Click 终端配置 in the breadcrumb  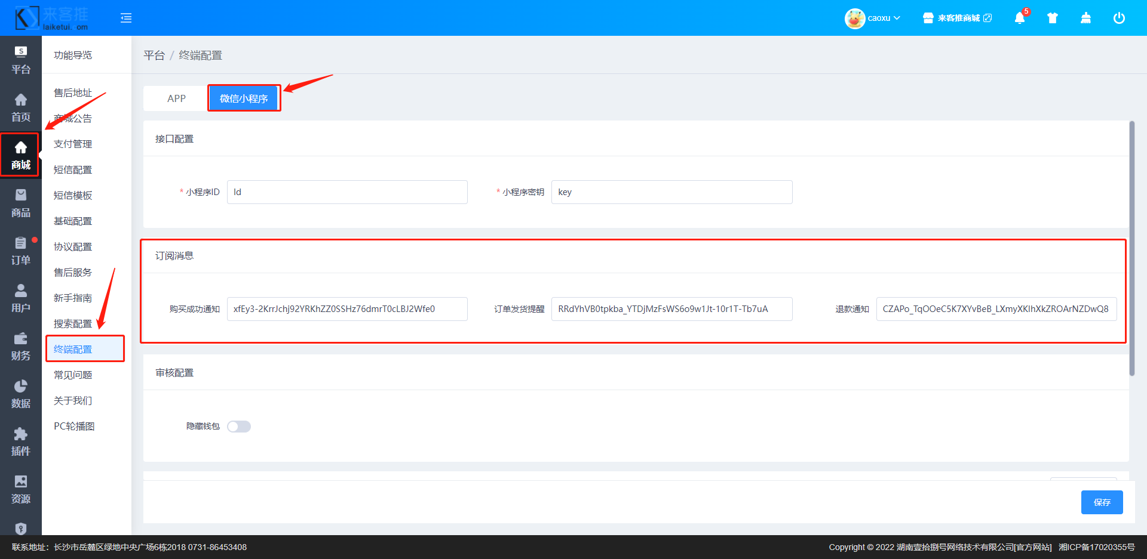tap(201, 55)
